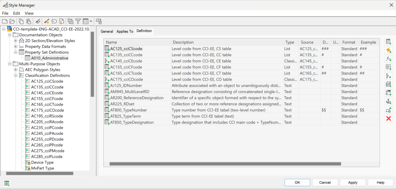Click the OK button
This screenshot has height=189, width=396.
tap(297, 183)
